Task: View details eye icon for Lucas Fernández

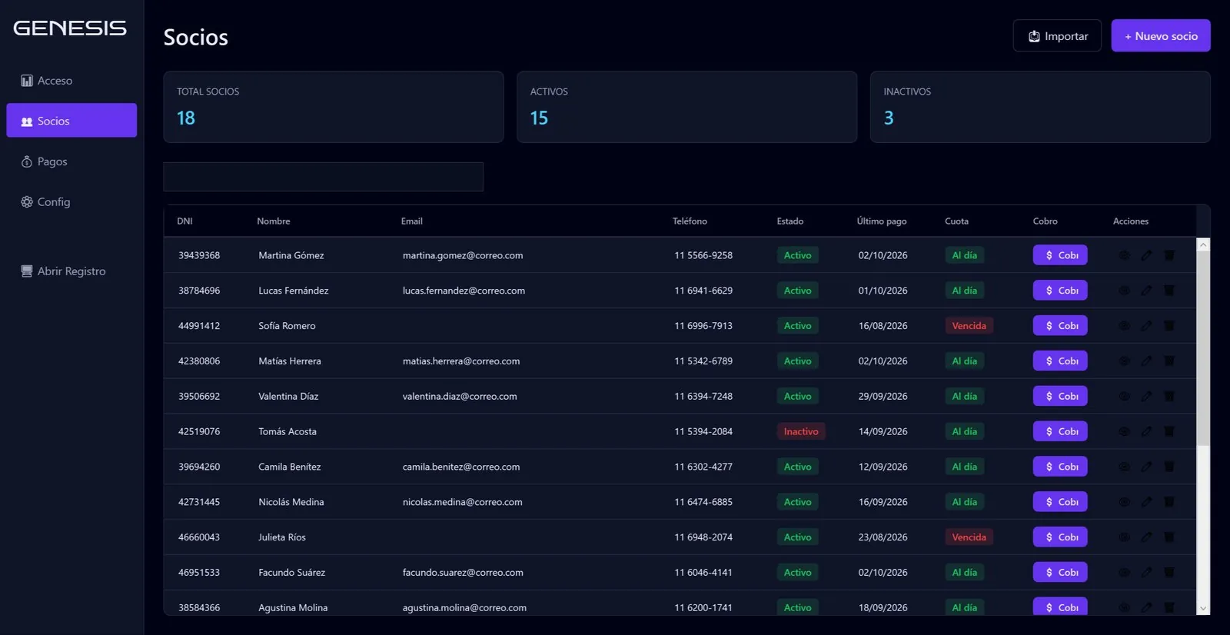Action: [1124, 291]
